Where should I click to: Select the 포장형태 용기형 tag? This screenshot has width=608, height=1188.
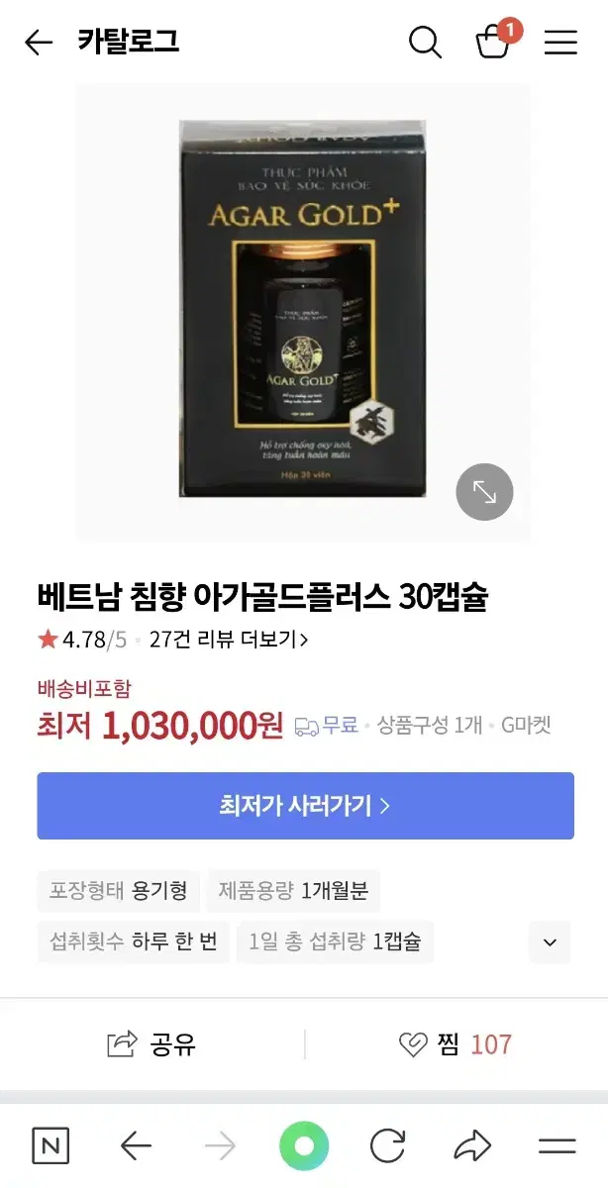pyautogui.click(x=119, y=891)
